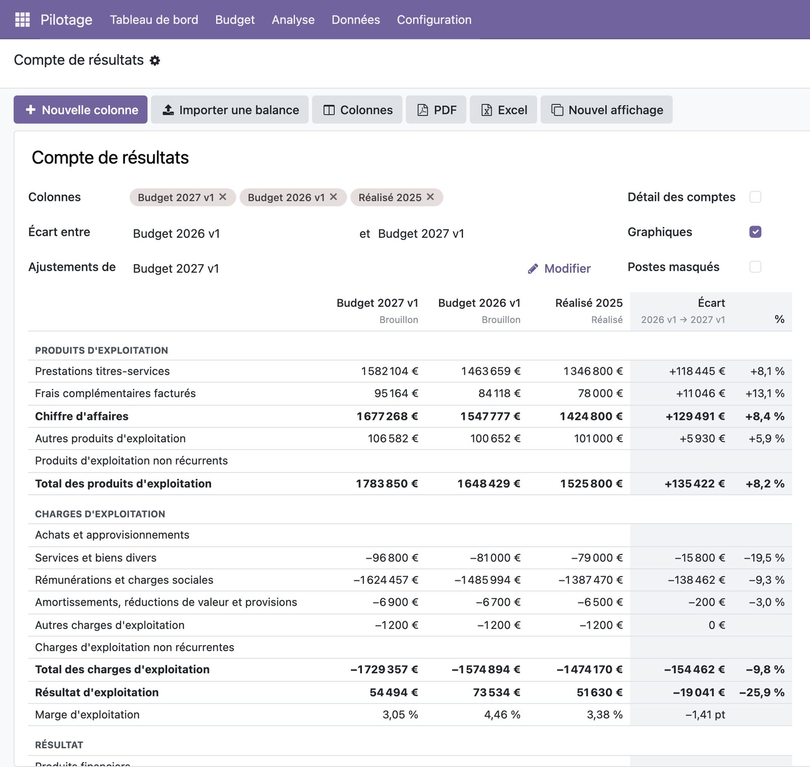The image size is (810, 767).
Task: Open the Données menu
Action: [356, 20]
